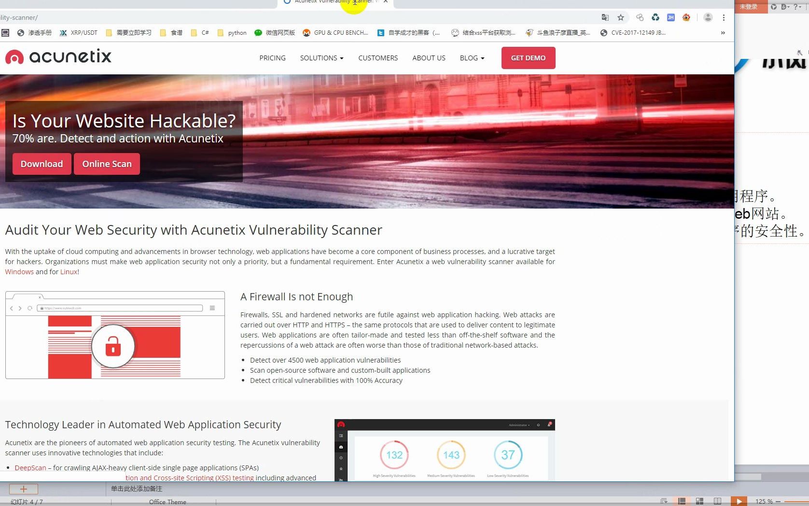This screenshot has width=809, height=506.
Task: Switch to Reading view
Action: pyautogui.click(x=717, y=501)
